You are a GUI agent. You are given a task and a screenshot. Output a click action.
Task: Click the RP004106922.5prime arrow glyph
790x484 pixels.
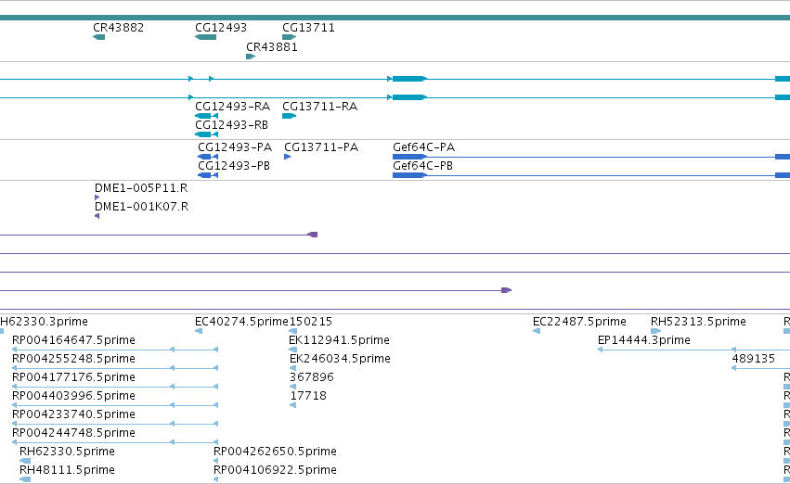pos(216,479)
